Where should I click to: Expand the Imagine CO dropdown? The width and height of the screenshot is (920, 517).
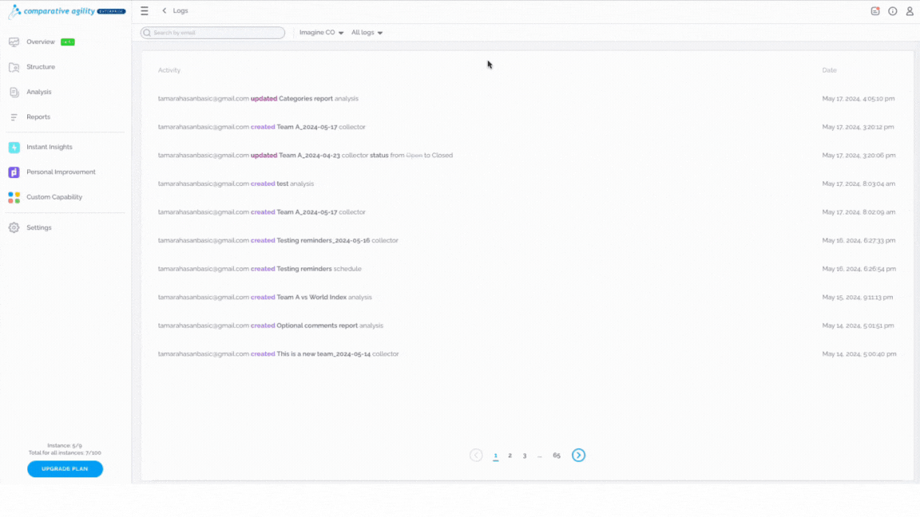point(322,33)
